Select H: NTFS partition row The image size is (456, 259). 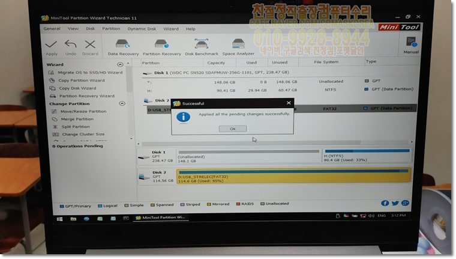[x=280, y=90]
